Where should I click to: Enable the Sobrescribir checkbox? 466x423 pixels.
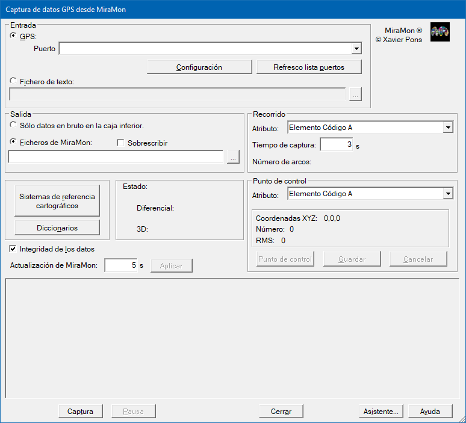[120, 143]
